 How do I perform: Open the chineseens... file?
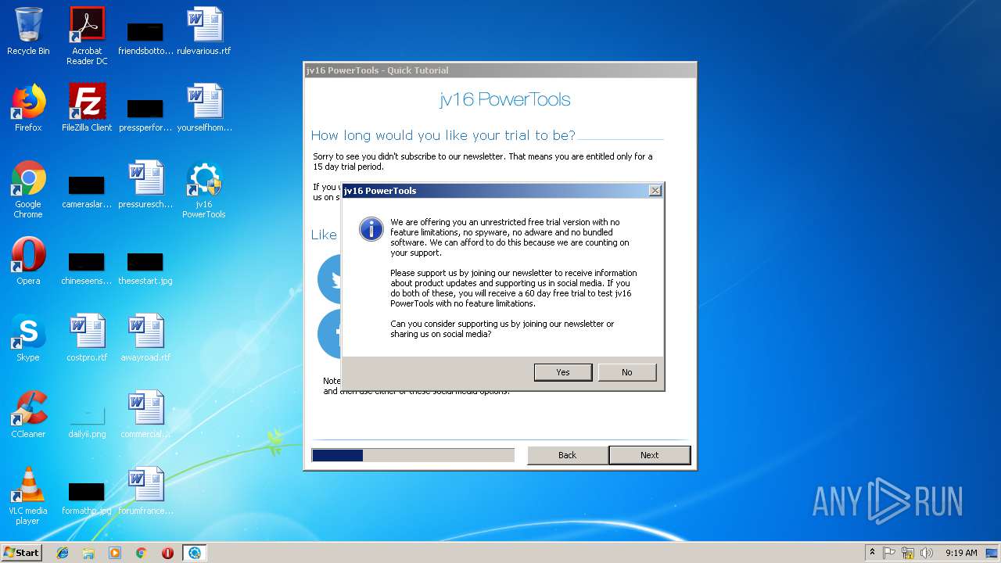click(87, 267)
